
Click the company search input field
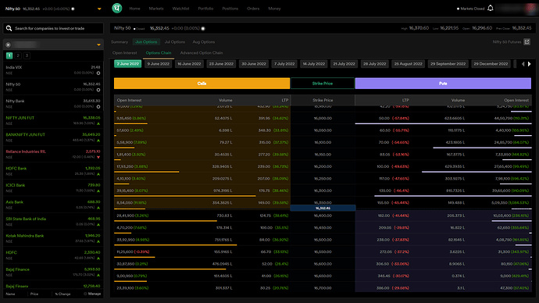pos(53,28)
